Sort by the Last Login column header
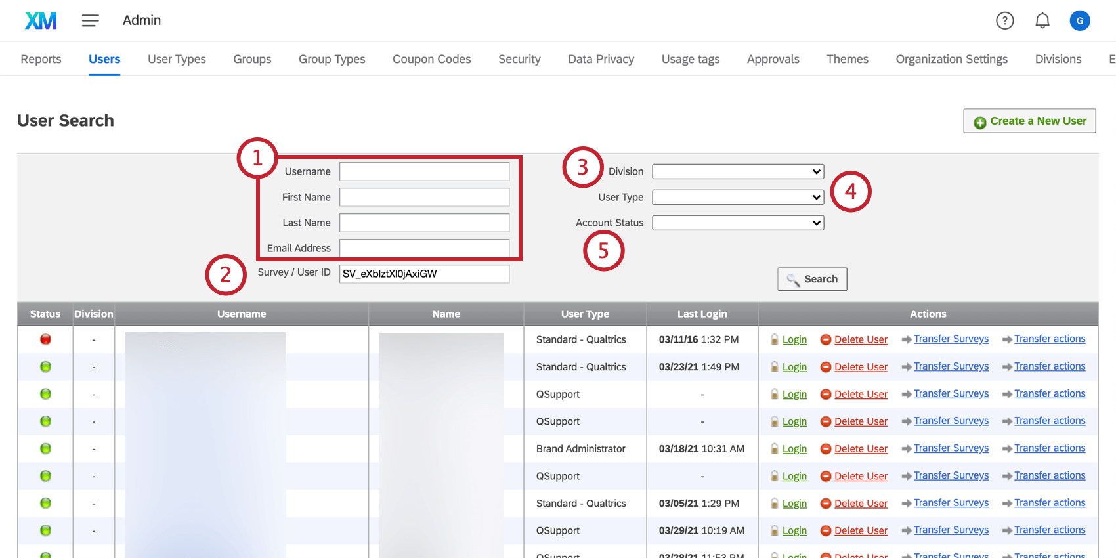This screenshot has width=1116, height=558. tap(702, 314)
